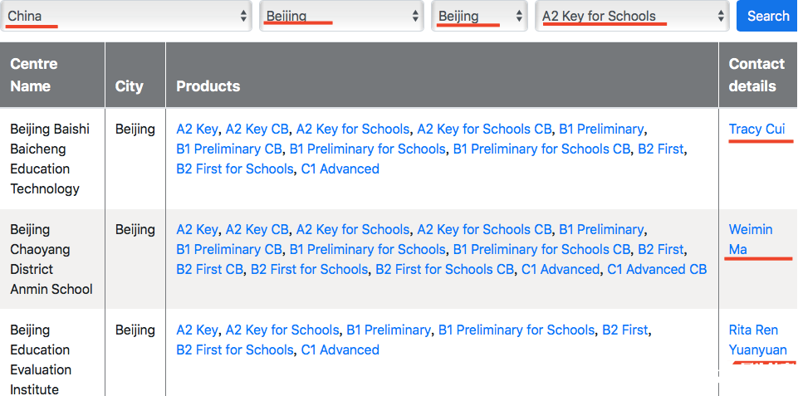Open the A2 Key for Schools dropdown
This screenshot has width=798, height=396.
tap(632, 16)
